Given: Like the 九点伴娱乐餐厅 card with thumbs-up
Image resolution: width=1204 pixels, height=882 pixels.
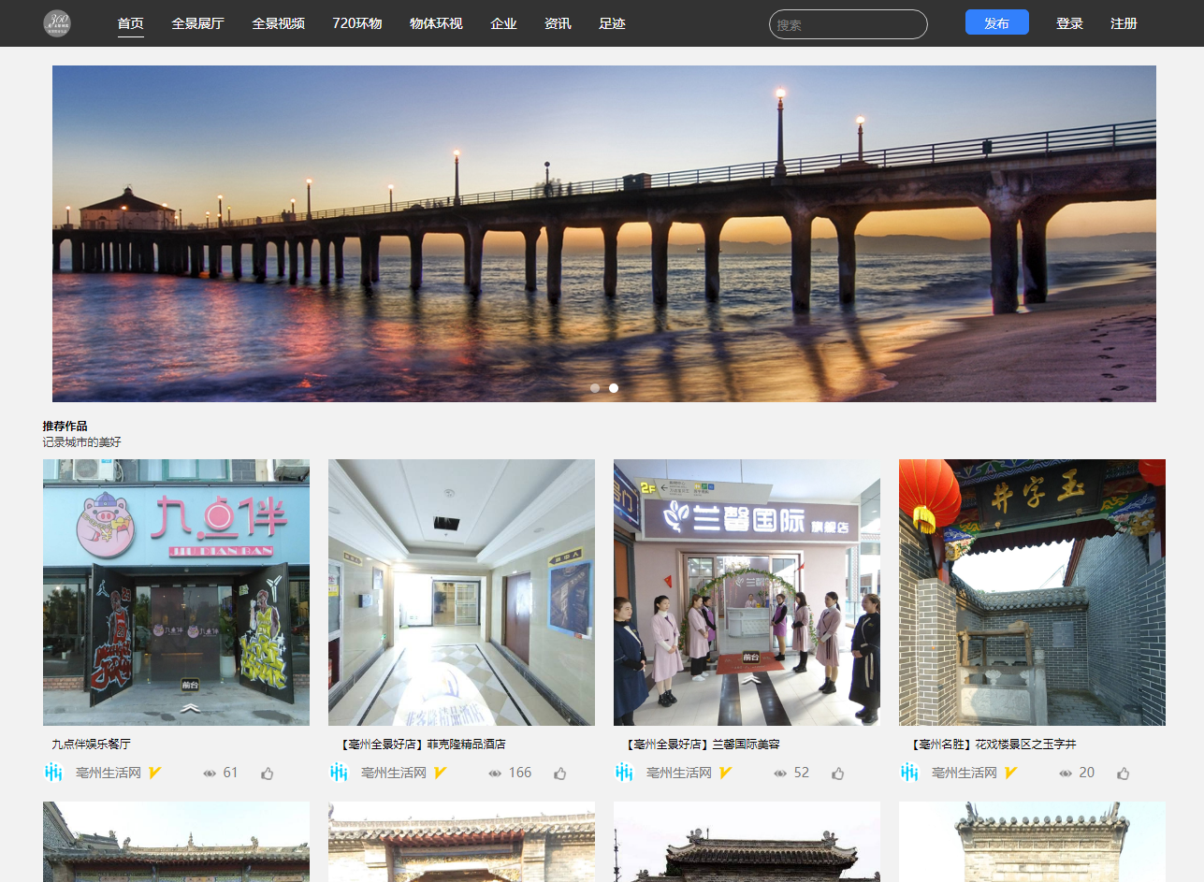Looking at the screenshot, I should tap(268, 774).
